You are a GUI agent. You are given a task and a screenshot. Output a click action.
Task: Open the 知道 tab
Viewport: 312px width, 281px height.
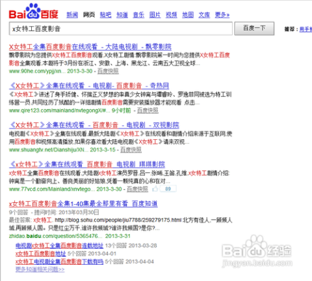[122, 15]
